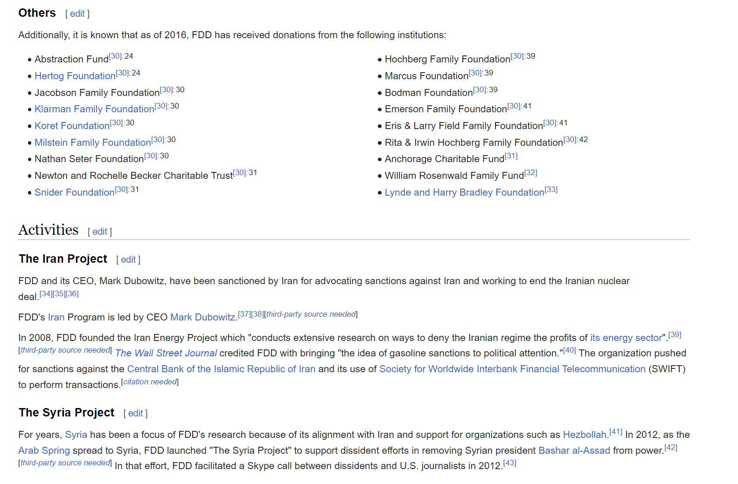Image resolution: width=738 pixels, height=484 pixels.
Task: Follow the Iran link in FDD's Iran Program
Action: click(x=56, y=317)
